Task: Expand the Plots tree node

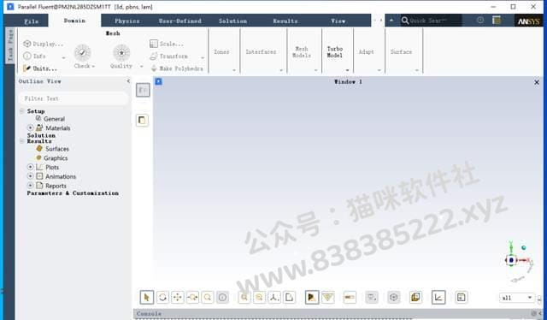Action: pyautogui.click(x=31, y=167)
